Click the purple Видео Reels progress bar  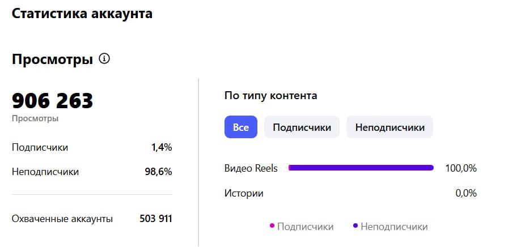coord(361,168)
